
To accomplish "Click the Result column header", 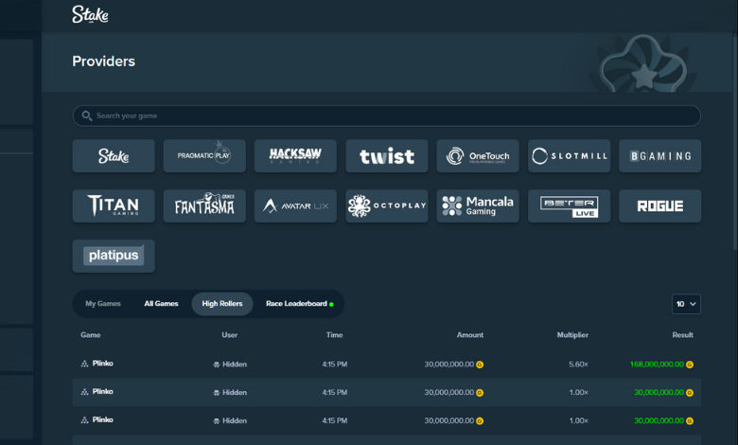I will [682, 335].
